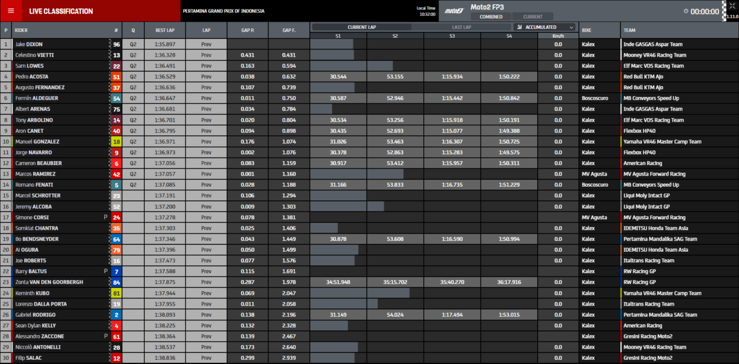Click Ai Ogura's best lap 1:37.396
Viewport: 739px width, 364px height.
coord(165,250)
